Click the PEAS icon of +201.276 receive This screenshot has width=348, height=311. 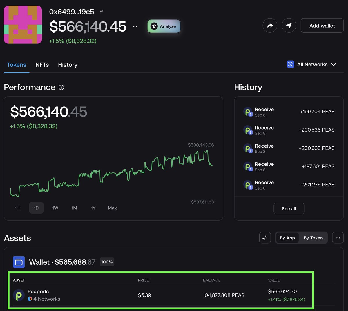coord(248,185)
